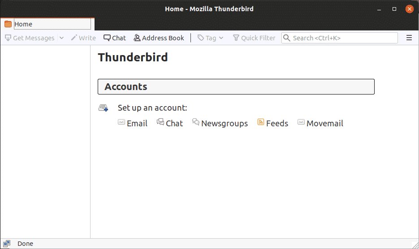Viewport: 419px width, 249px height.
Task: Click the Chat account bubbles icon
Action: tap(160, 122)
